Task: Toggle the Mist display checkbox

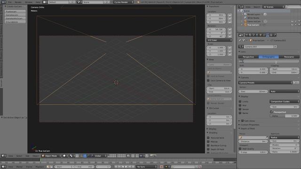Action: pos(240,105)
